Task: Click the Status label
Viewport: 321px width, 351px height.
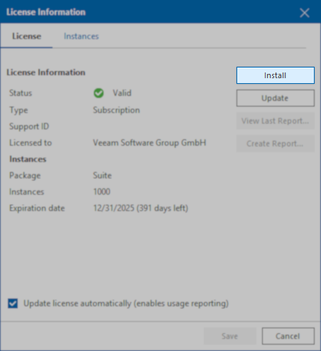Action: coord(21,93)
